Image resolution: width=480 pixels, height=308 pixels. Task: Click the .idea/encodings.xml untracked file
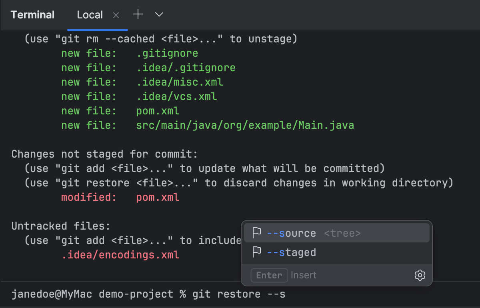click(x=121, y=254)
